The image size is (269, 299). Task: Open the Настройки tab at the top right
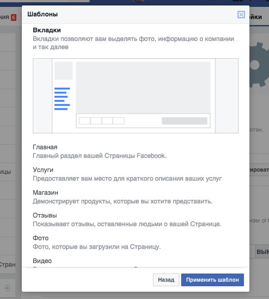256,17
